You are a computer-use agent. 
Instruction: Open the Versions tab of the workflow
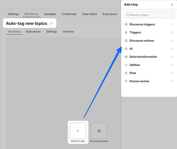pyautogui.click(x=68, y=31)
